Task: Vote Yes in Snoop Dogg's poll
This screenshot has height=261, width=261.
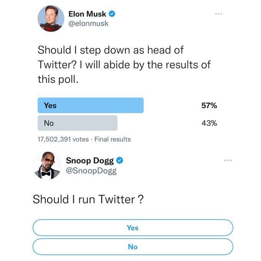Action: [x=132, y=228]
